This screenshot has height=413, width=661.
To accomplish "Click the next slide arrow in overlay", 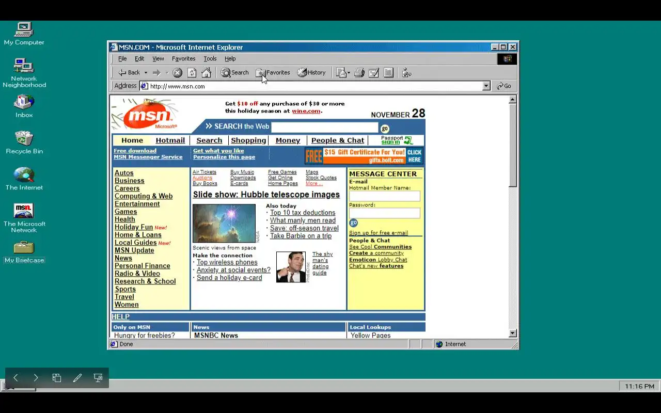I will [36, 378].
